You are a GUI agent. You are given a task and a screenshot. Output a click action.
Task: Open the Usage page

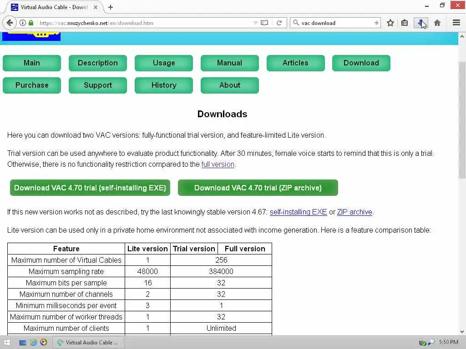click(164, 63)
